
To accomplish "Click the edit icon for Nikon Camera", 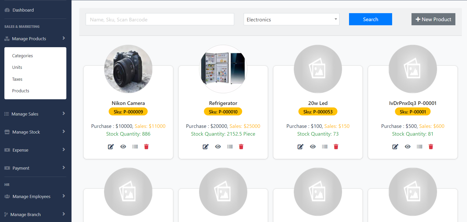I will [x=111, y=147].
